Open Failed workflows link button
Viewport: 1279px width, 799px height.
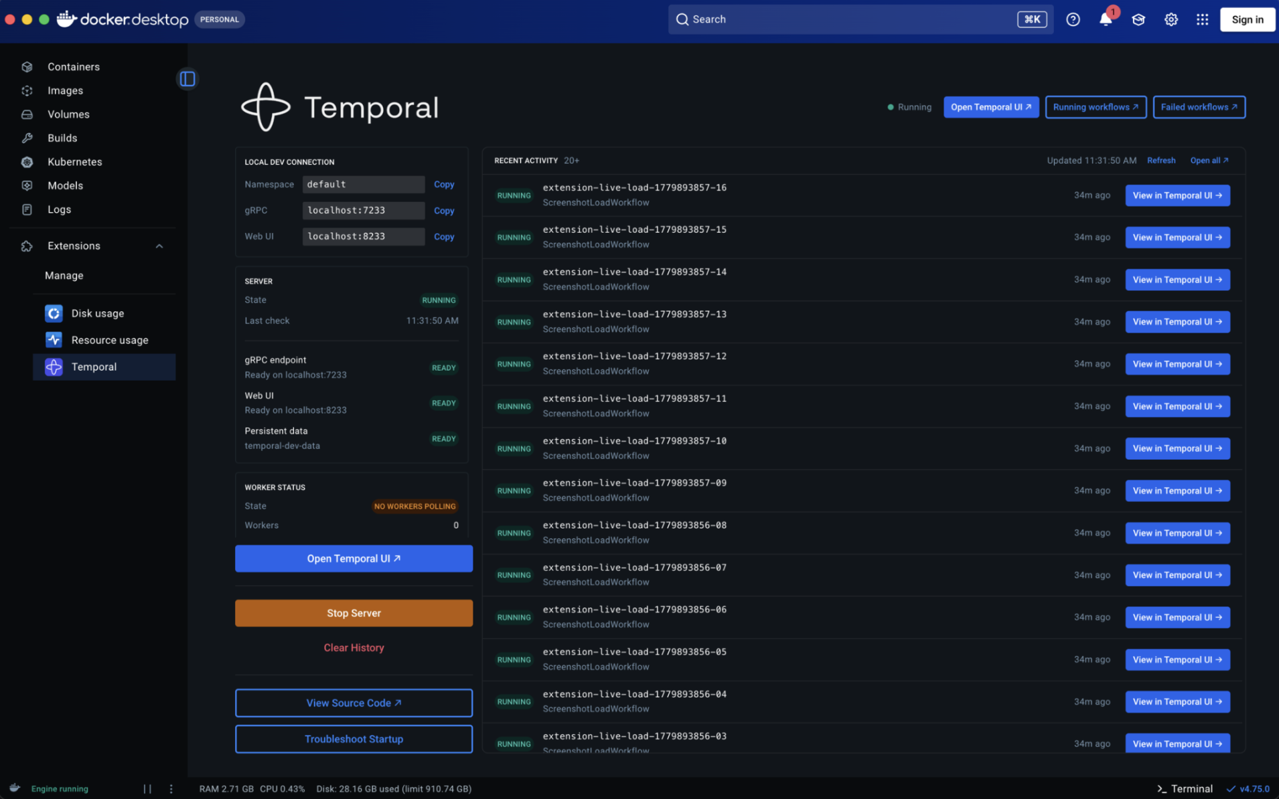(x=1199, y=107)
